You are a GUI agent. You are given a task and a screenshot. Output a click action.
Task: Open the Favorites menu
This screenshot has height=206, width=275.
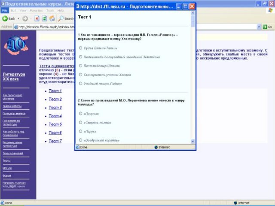click(36, 10)
